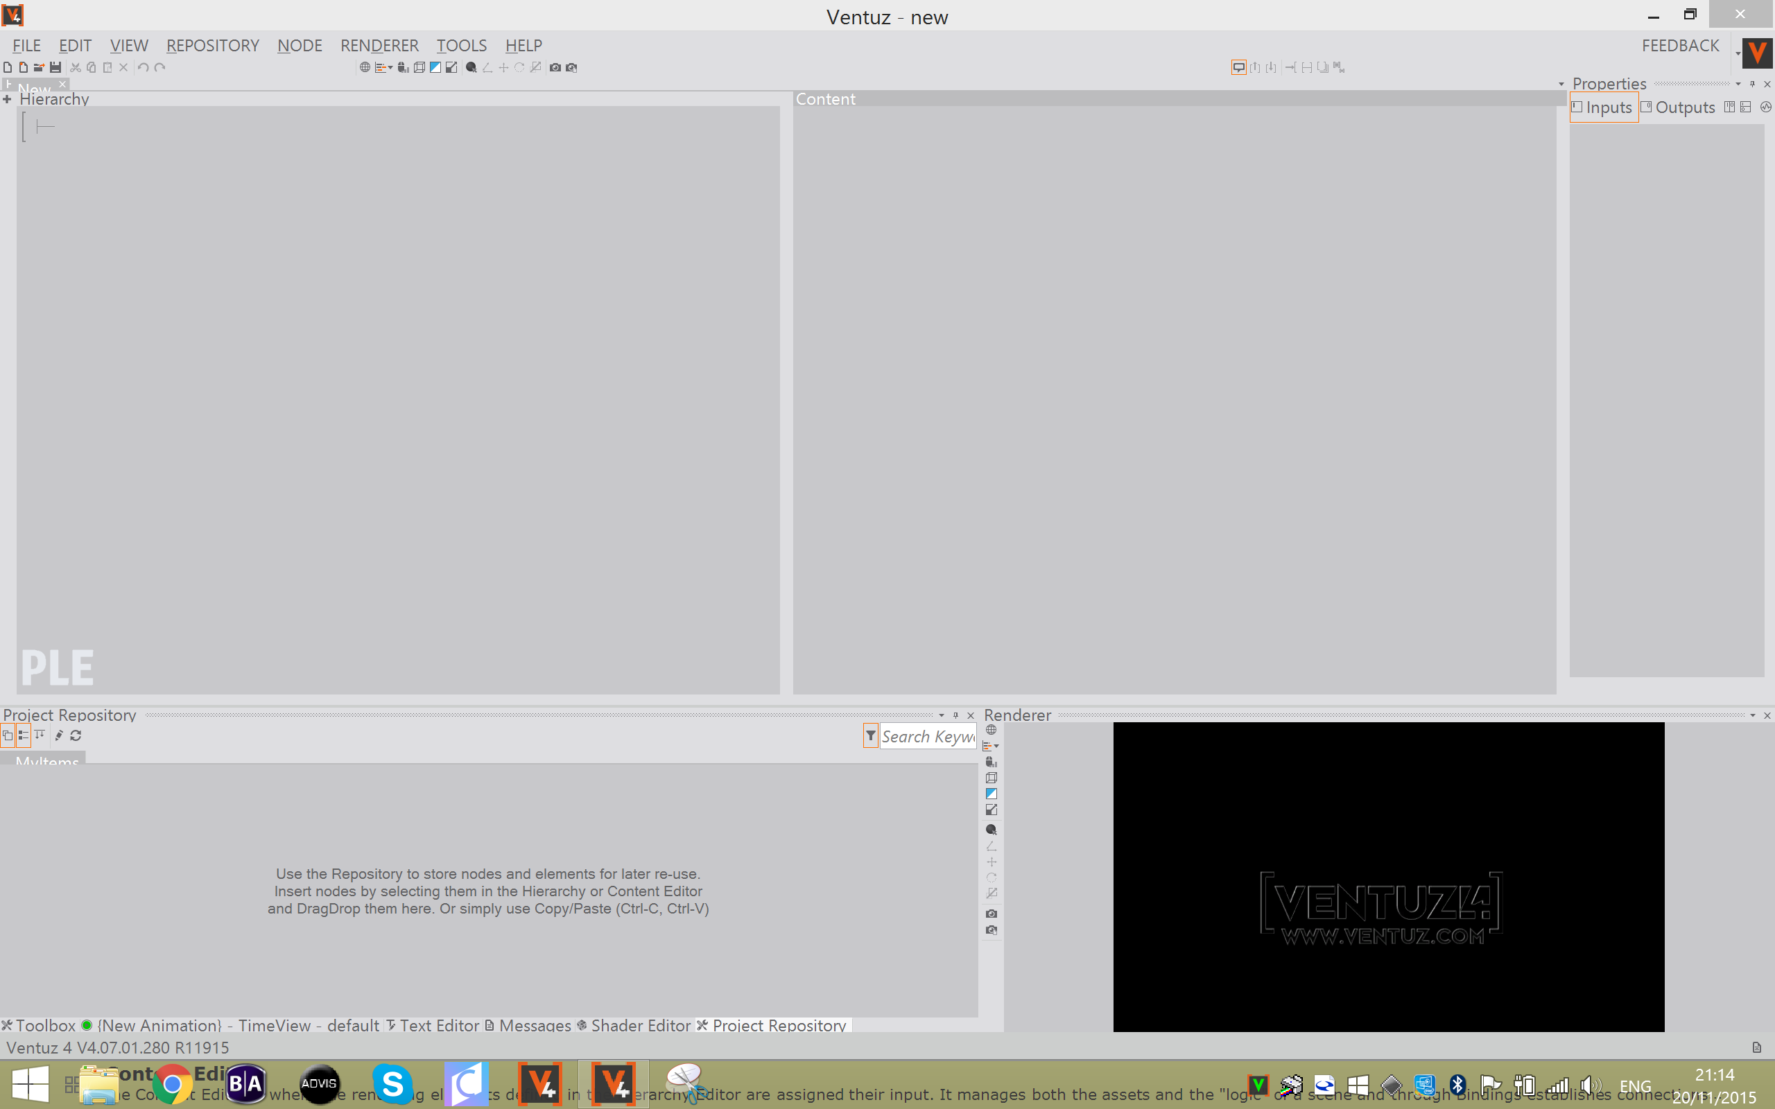Click the globe icon in main toolbar
Screen dimensions: 1775x1109
tap(365, 67)
